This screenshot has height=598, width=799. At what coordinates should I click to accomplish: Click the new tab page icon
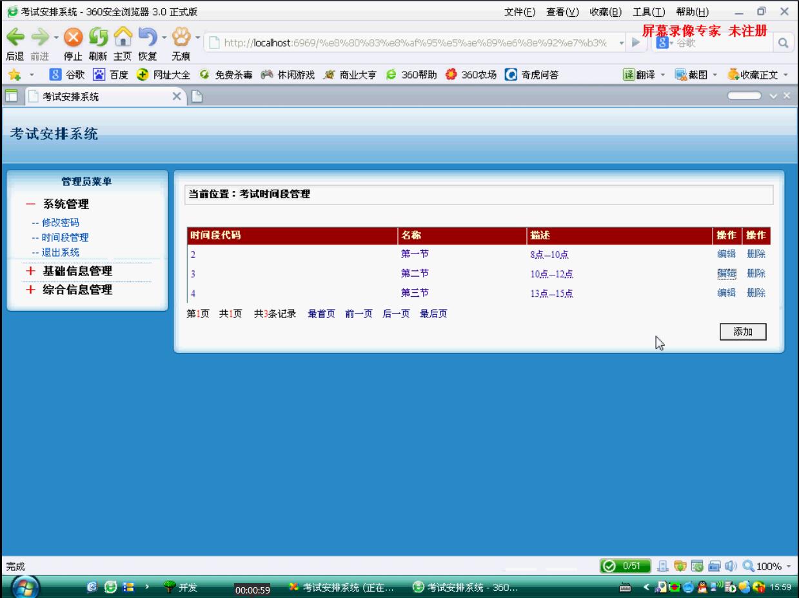click(199, 97)
